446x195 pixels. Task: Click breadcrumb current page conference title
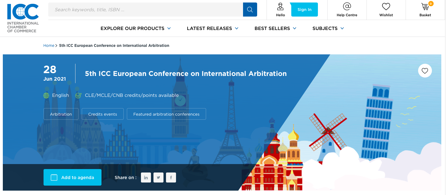click(x=114, y=46)
